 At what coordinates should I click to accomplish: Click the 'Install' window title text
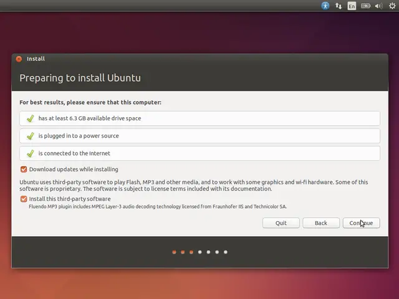pyautogui.click(x=36, y=59)
